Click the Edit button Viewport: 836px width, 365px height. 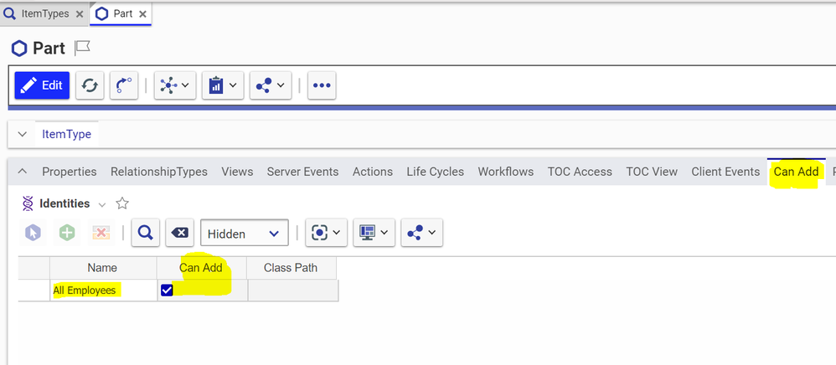pyautogui.click(x=42, y=85)
